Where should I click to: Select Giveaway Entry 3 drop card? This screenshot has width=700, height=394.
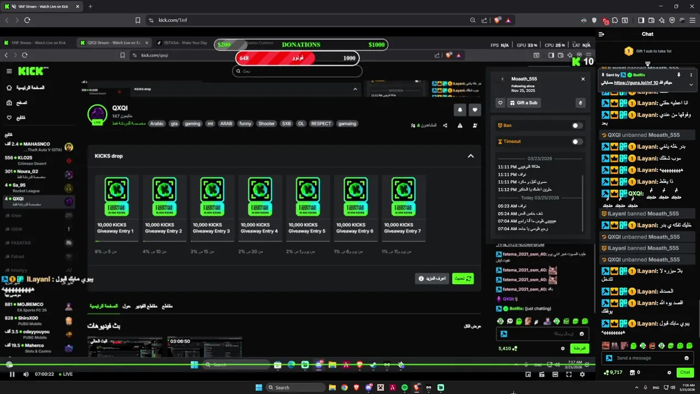pyautogui.click(x=211, y=207)
